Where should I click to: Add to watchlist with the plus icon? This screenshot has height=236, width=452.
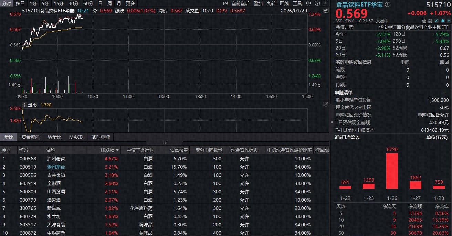pyautogui.click(x=449, y=21)
